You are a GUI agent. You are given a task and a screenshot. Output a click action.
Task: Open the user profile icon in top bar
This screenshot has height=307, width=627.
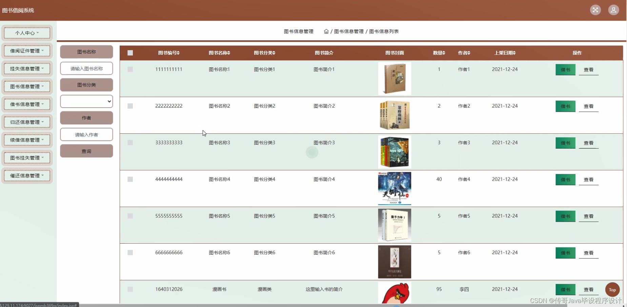click(x=613, y=10)
